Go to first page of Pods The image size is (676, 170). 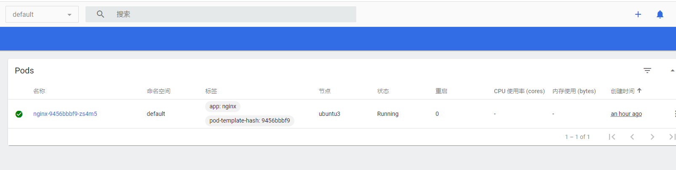tap(612, 137)
